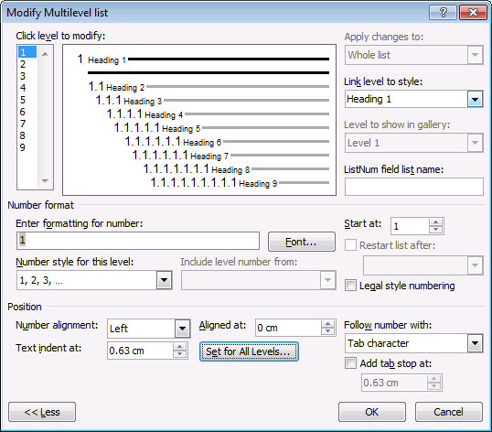Open Include level number from dropdown
Viewport: 492px width, 432px height.
click(328, 280)
